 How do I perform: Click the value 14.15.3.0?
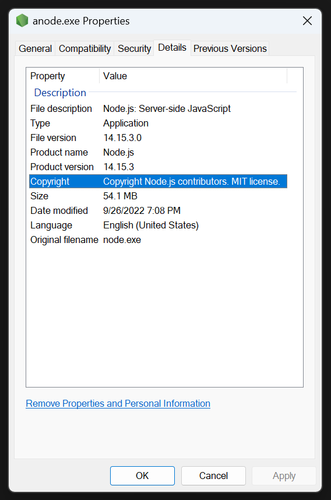pos(122,138)
